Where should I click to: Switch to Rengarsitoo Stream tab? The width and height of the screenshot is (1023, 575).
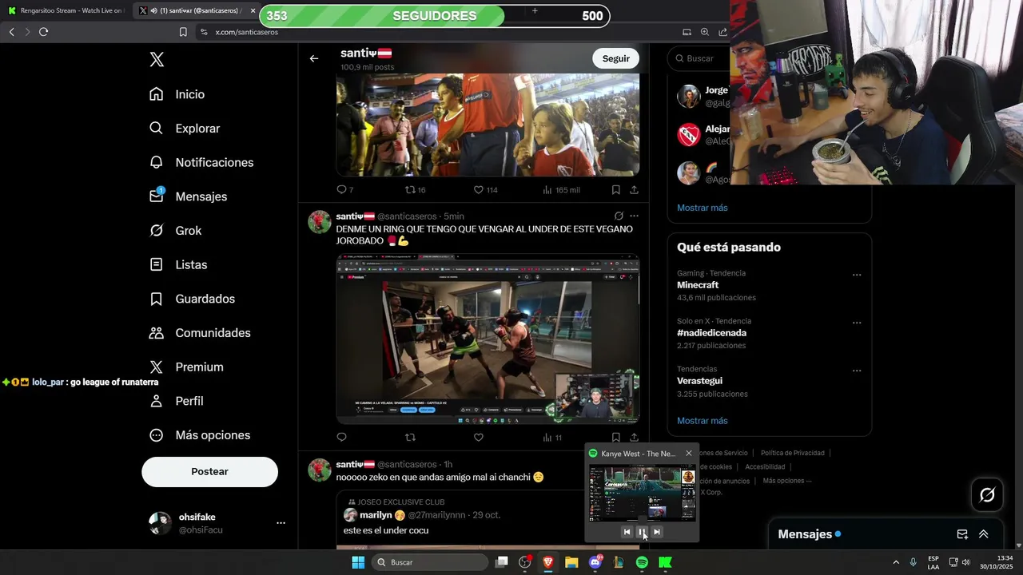coord(66,10)
